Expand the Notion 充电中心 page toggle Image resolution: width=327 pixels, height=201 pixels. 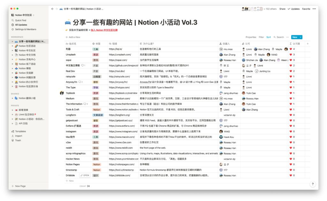pos(12,59)
